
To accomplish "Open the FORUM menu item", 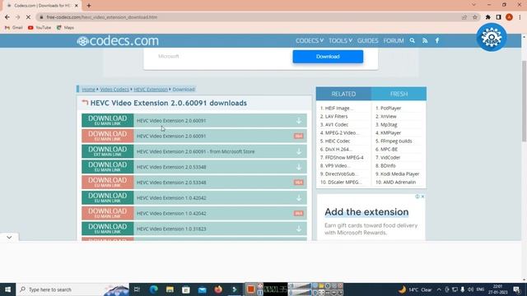I will (x=394, y=40).
